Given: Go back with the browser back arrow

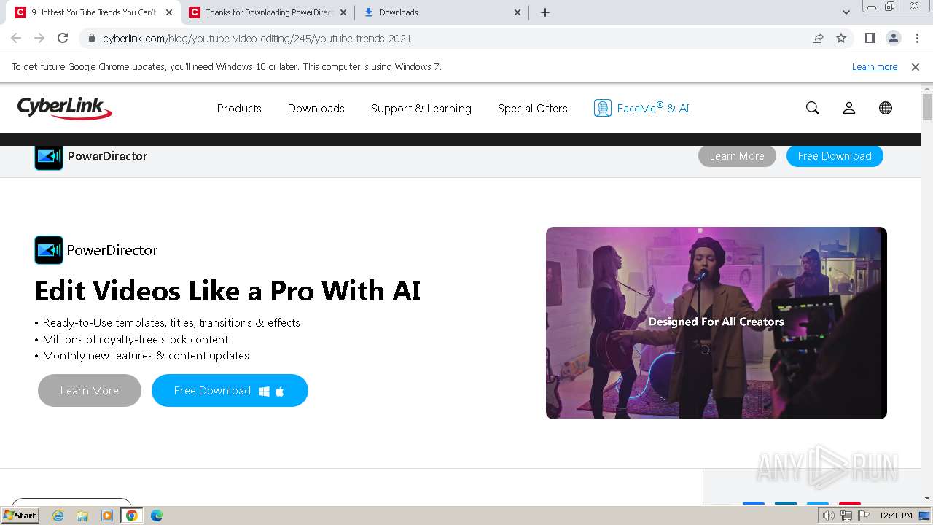Looking at the screenshot, I should [16, 38].
